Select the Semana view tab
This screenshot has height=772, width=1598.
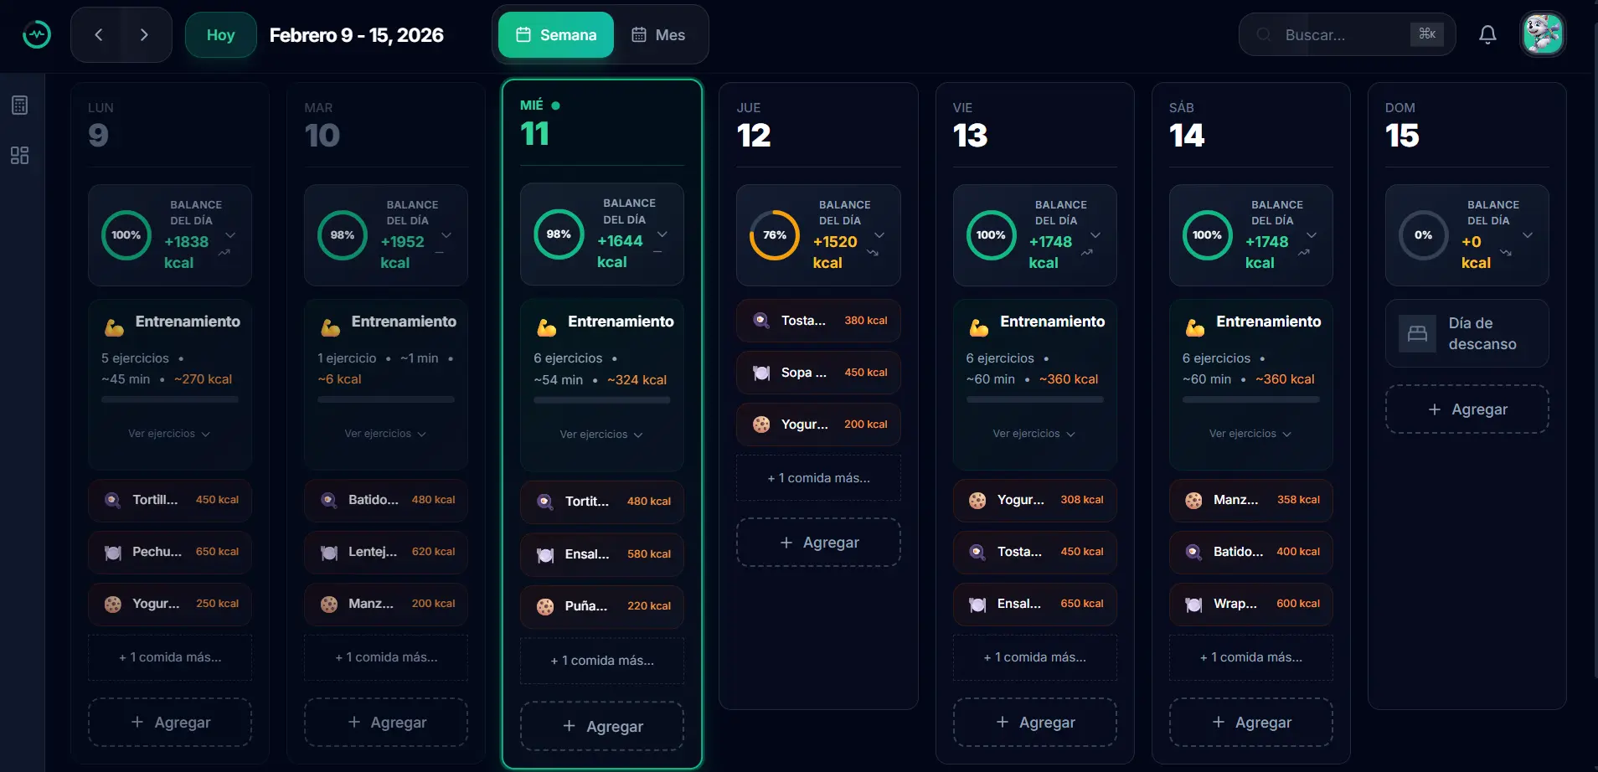pos(556,34)
